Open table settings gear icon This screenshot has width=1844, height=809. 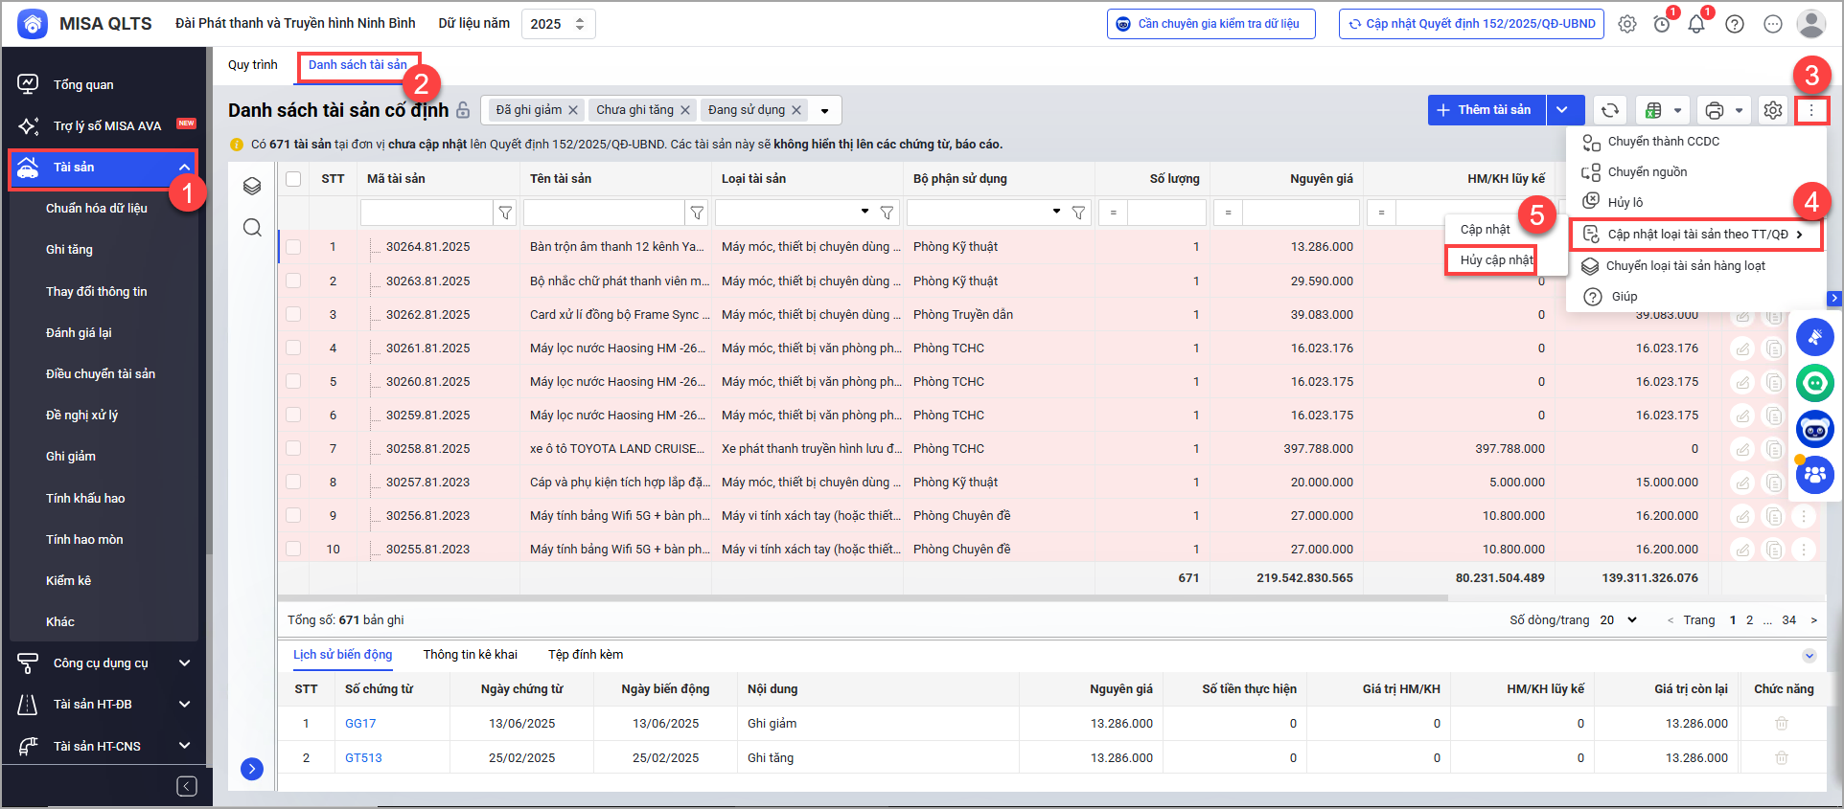click(1773, 110)
